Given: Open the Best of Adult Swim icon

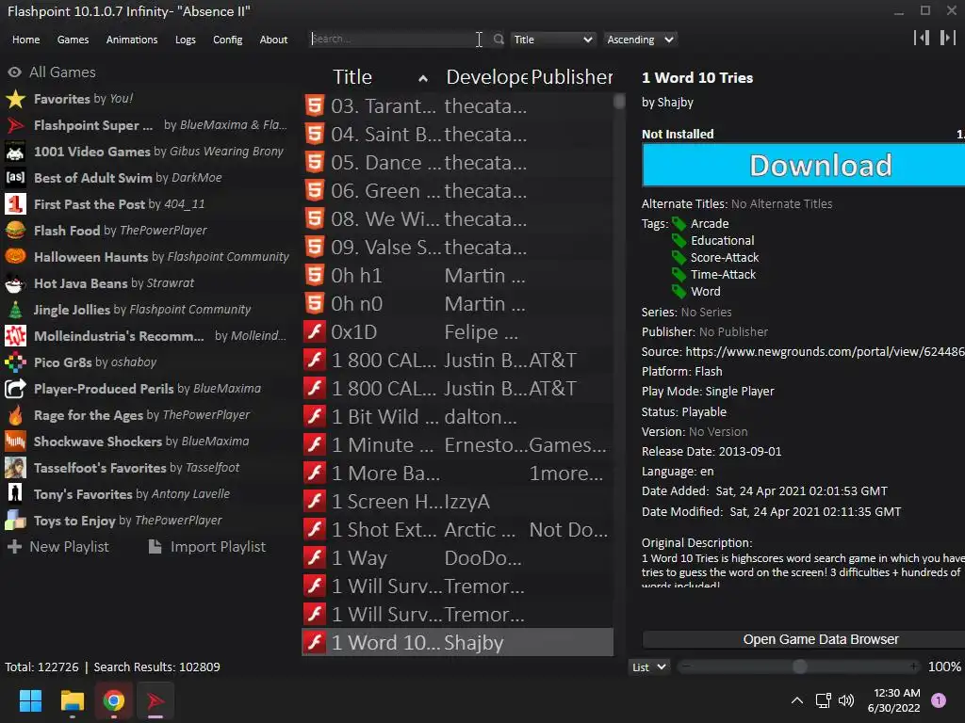Looking at the screenshot, I should tap(15, 178).
